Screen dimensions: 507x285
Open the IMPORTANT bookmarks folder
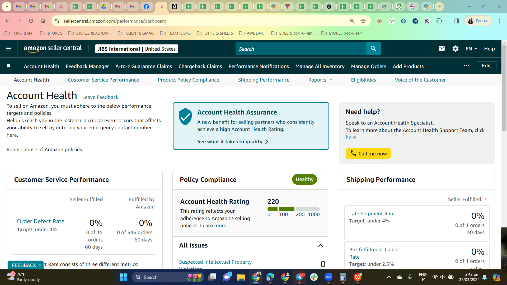tap(20, 33)
